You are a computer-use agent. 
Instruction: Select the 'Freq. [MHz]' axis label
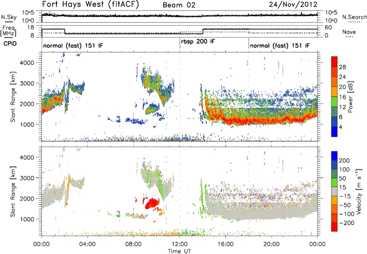[x=8, y=31]
